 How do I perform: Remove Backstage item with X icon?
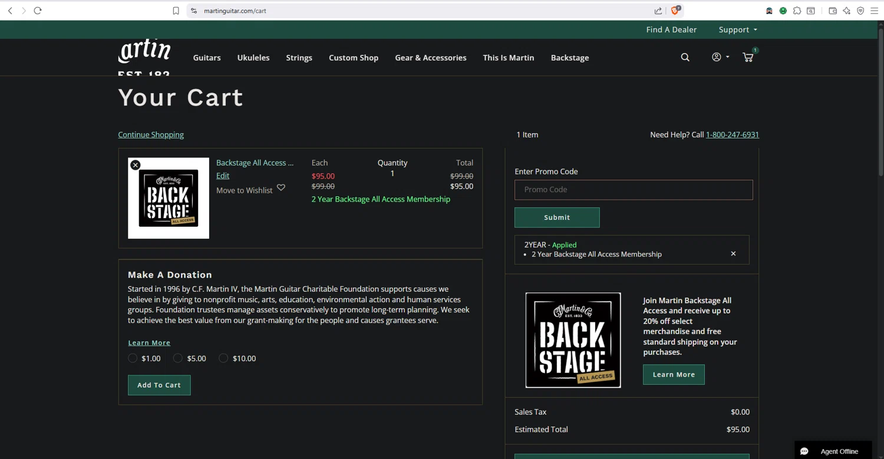tap(136, 165)
